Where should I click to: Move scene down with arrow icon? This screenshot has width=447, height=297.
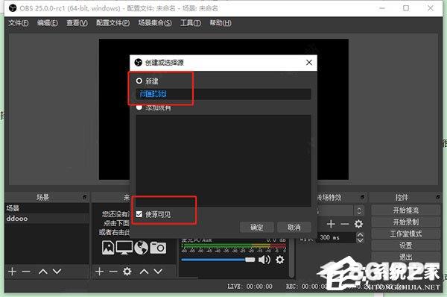click(x=57, y=272)
